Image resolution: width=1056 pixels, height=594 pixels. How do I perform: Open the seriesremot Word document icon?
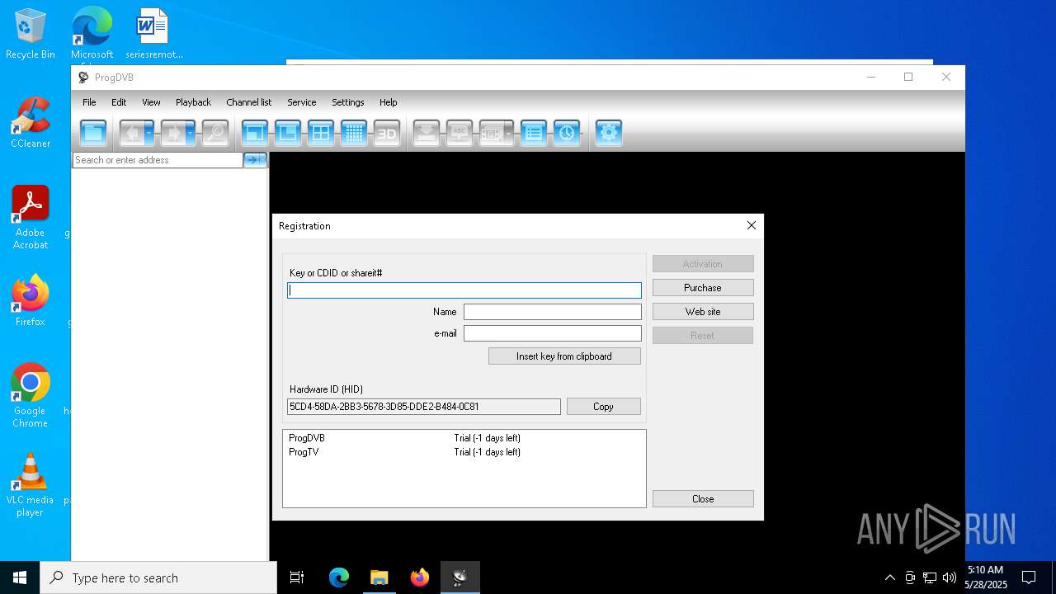153,34
